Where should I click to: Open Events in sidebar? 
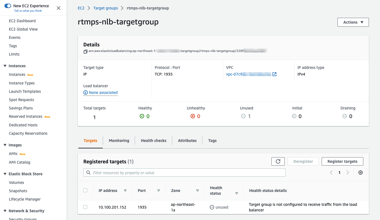point(15,37)
